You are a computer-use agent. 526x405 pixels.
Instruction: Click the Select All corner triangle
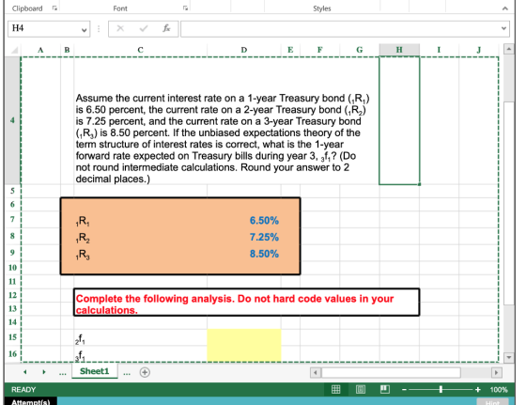coord(14,50)
